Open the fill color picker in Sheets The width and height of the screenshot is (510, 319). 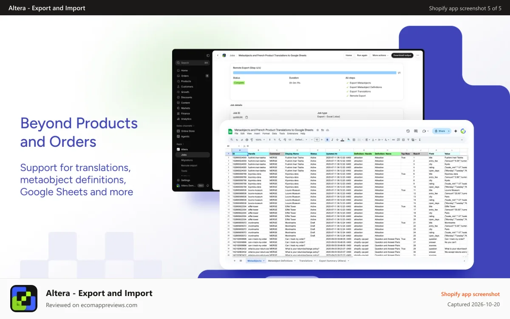coord(348,140)
